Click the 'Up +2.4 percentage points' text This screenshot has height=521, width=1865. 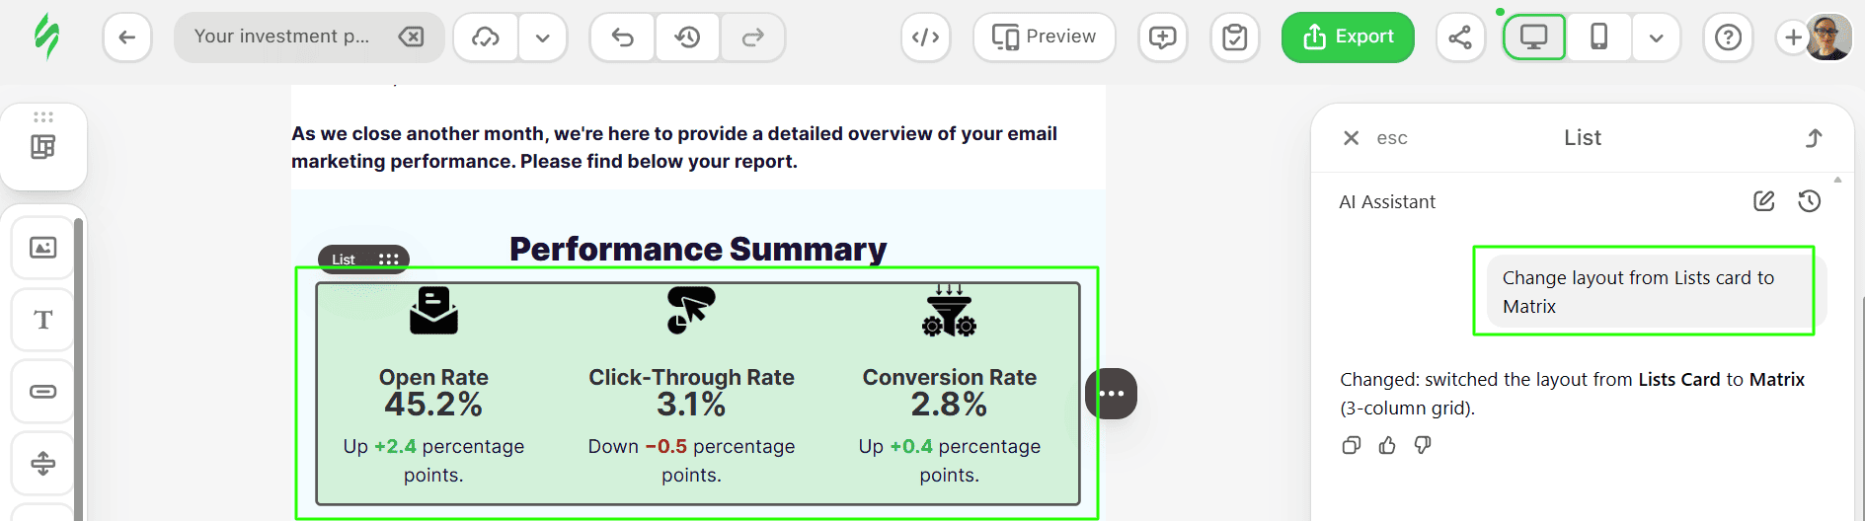[x=433, y=461]
